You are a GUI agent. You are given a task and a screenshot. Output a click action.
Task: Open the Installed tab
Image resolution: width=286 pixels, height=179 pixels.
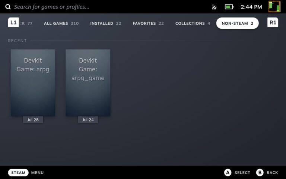105,23
